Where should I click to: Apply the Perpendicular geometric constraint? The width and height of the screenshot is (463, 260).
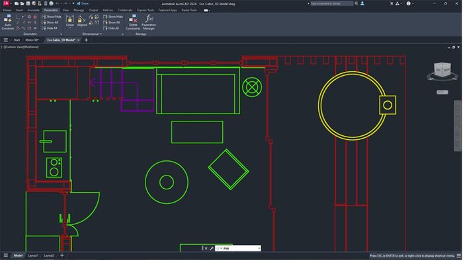[24, 22]
